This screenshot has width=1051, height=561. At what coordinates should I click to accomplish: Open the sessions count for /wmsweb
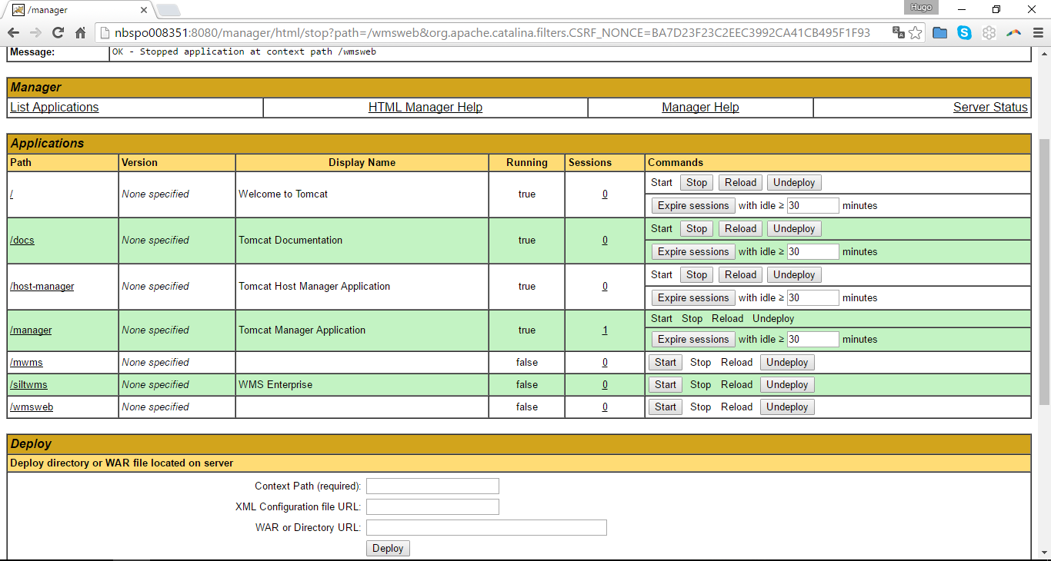[605, 407]
